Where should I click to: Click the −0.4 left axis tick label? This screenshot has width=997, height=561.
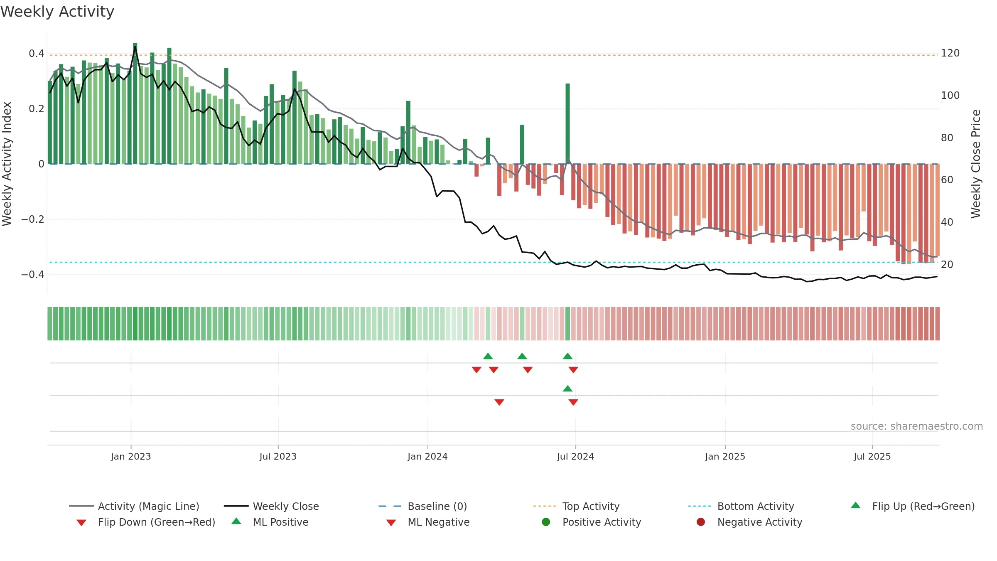[x=33, y=274]
